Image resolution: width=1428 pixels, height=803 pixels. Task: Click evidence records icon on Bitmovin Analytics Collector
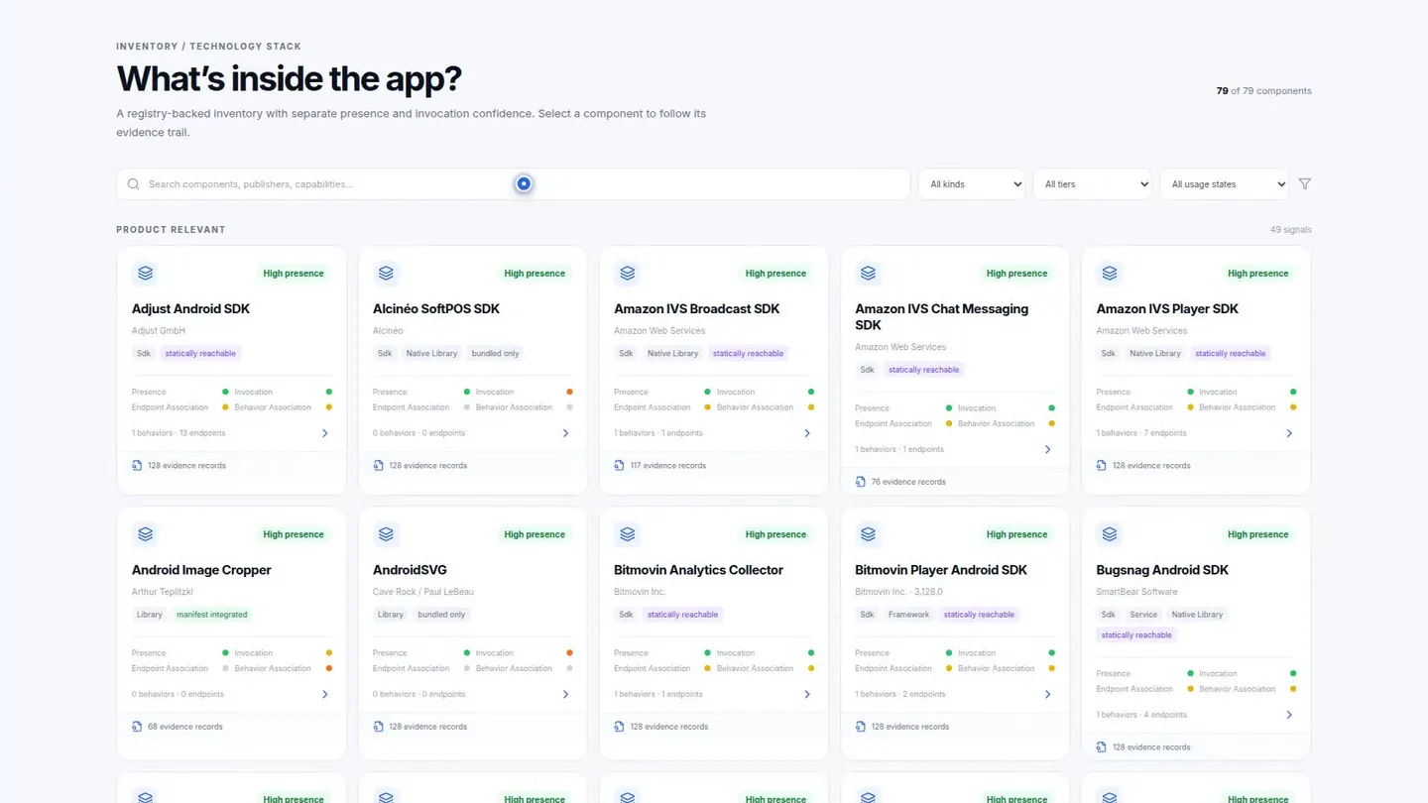619,727
